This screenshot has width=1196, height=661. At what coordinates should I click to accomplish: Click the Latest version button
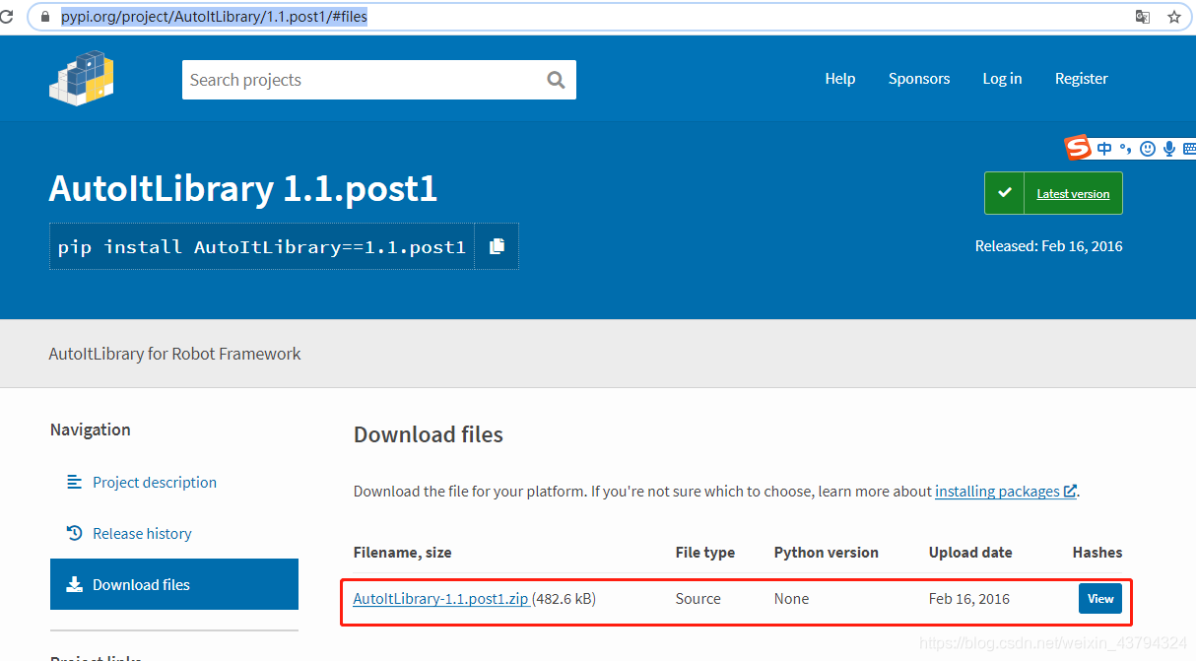point(1053,193)
